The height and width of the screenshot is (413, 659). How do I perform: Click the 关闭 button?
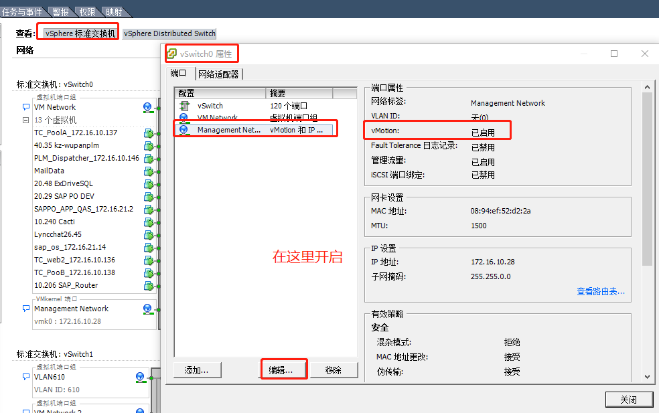pos(629,400)
